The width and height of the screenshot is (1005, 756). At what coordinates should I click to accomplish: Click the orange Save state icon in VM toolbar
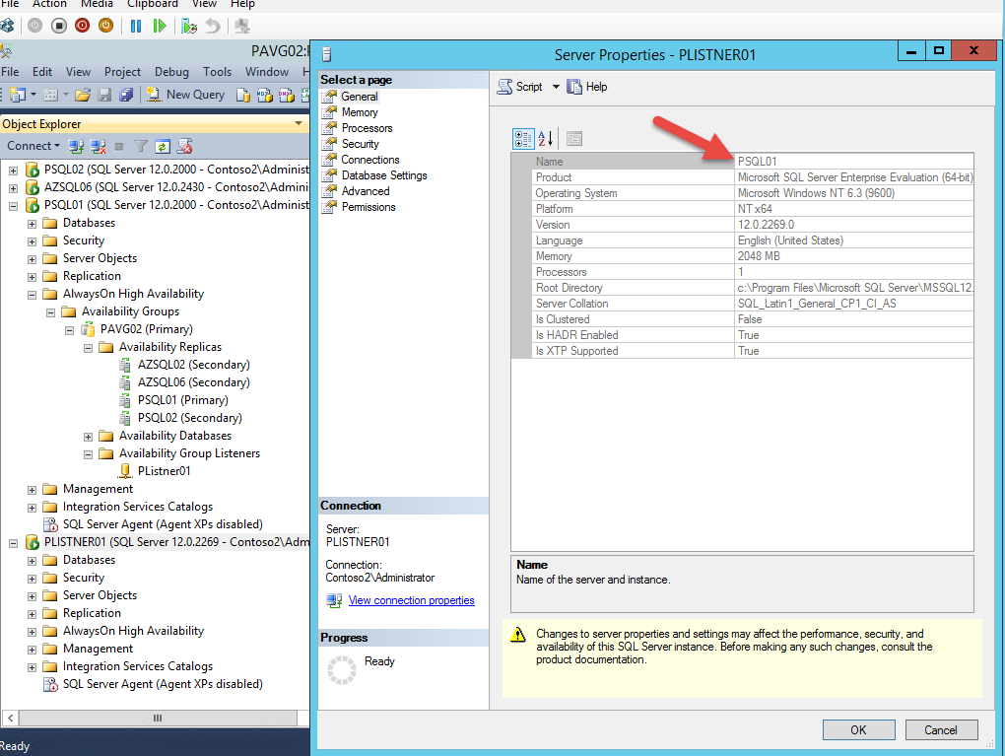(x=105, y=26)
